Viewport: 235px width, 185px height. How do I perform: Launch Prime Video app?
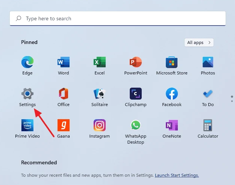coord(27,125)
